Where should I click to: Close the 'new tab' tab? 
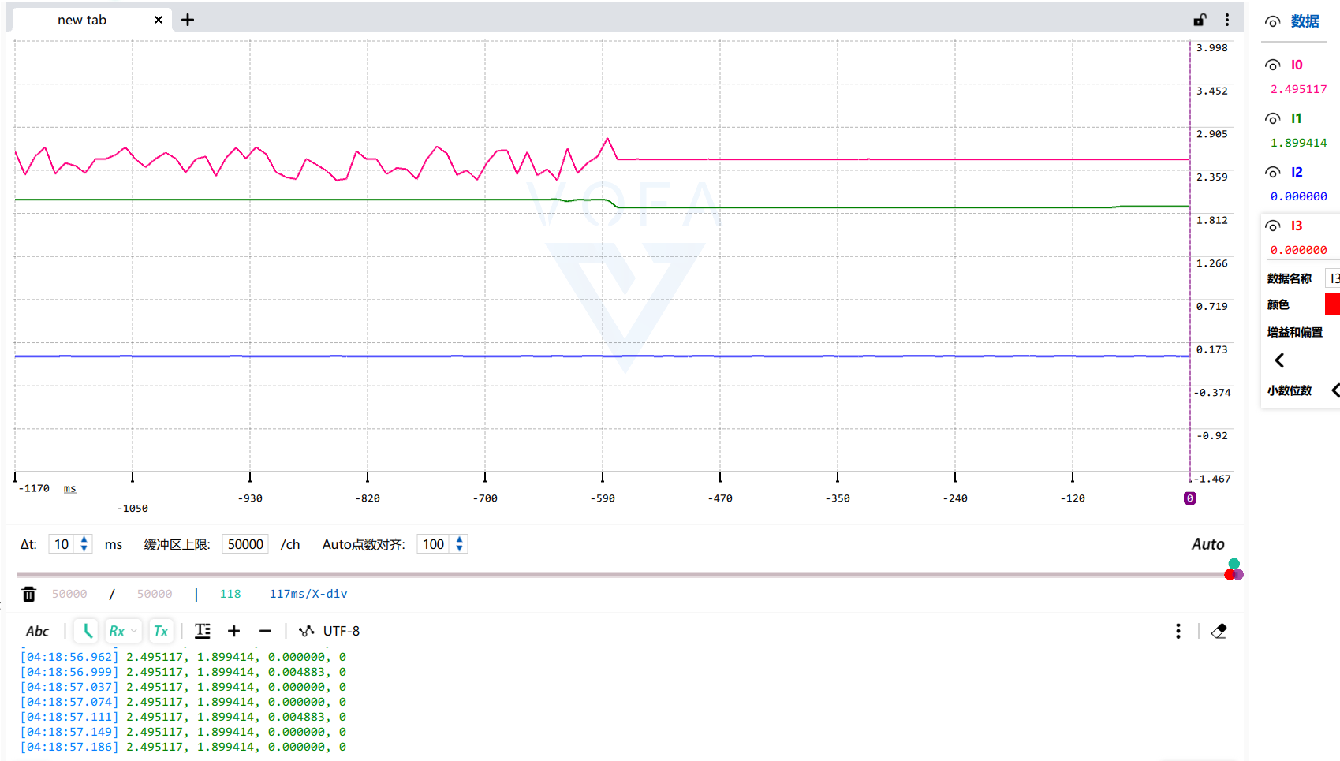point(159,20)
